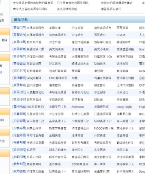Open the BBC英语教学 link
The image size is (145, 174).
click(x=35, y=107)
